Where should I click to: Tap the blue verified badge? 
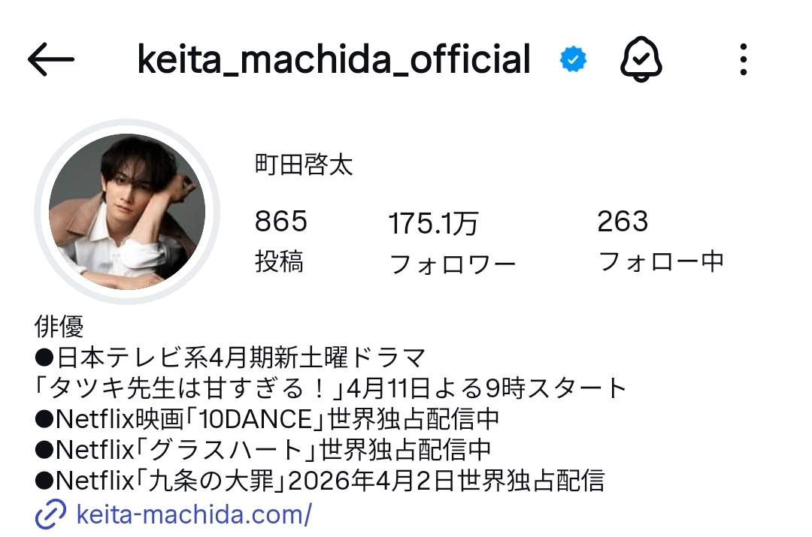coord(573,59)
